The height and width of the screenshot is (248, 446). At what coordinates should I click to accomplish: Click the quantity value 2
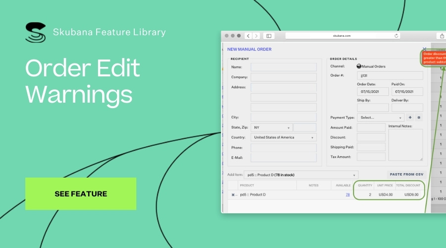(x=370, y=195)
